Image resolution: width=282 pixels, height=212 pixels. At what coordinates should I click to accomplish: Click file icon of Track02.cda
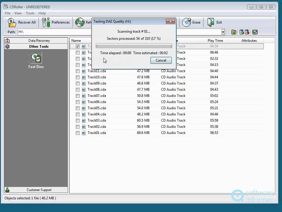(84, 127)
